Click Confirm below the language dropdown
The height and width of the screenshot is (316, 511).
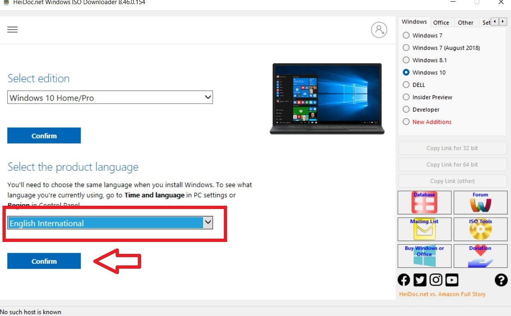pyautogui.click(x=44, y=261)
